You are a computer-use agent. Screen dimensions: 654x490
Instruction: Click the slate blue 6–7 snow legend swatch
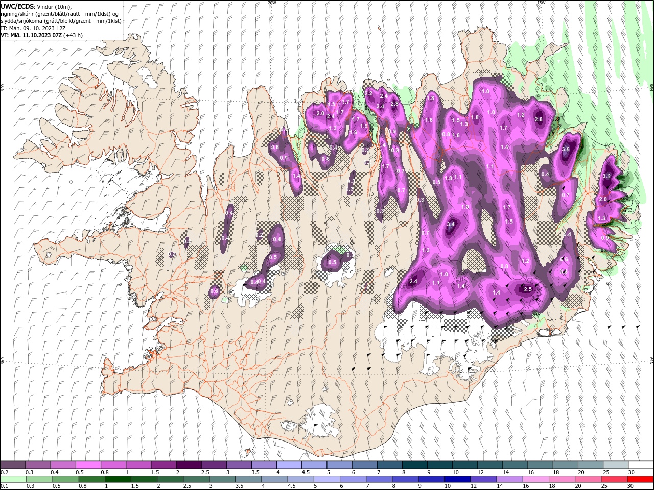[x=365, y=465]
